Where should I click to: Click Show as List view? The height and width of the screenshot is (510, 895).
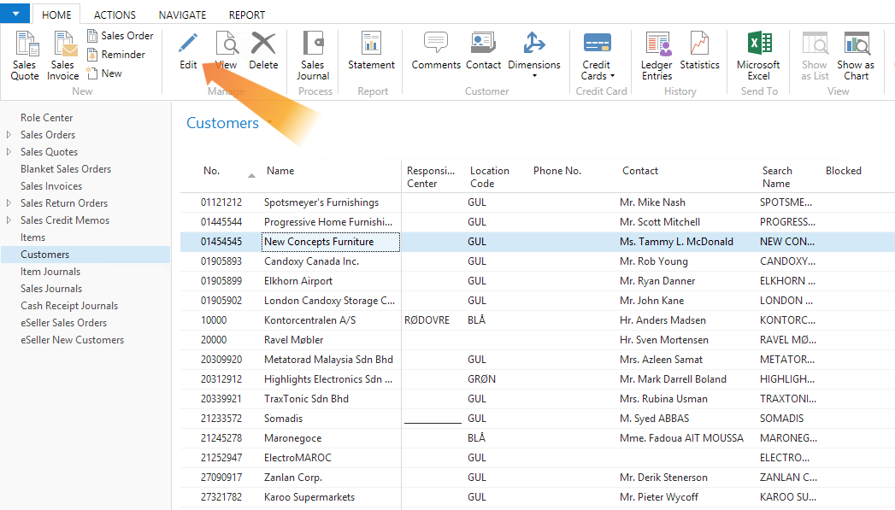pos(815,56)
